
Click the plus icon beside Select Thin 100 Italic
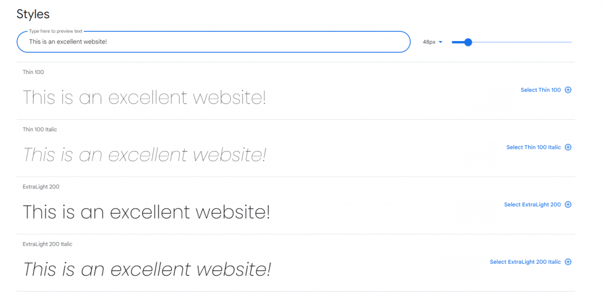(568, 147)
